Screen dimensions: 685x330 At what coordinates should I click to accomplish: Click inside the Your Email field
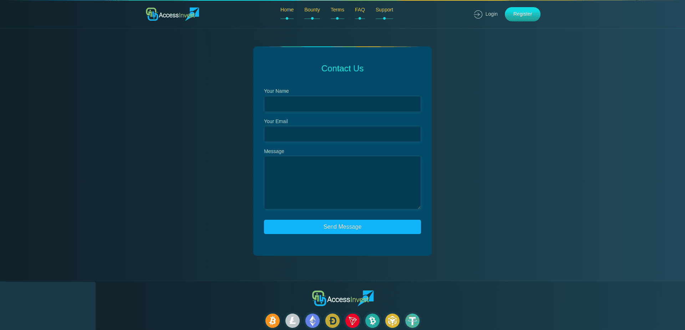[342, 134]
